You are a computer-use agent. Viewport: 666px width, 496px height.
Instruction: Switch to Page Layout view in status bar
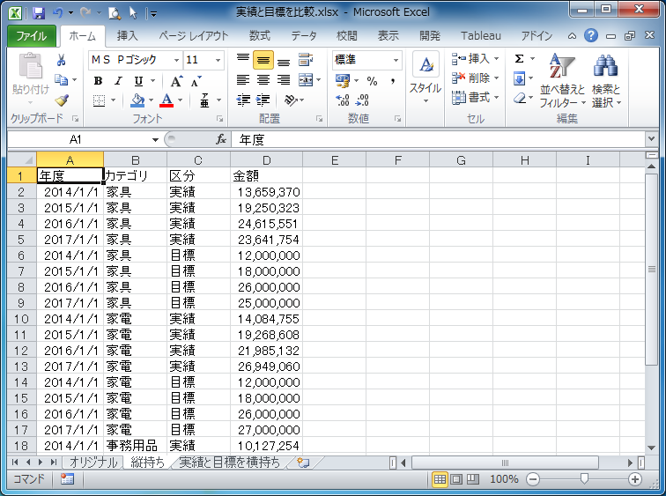click(456, 479)
